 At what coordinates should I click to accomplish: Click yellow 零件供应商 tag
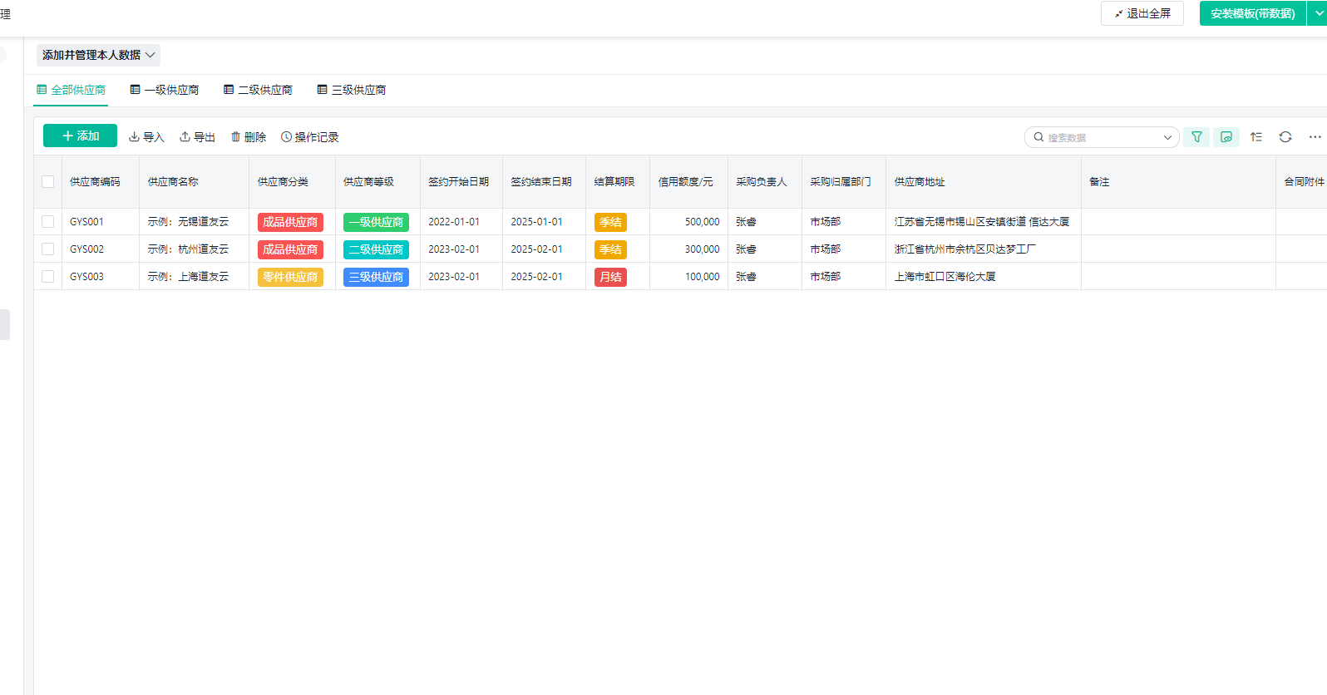point(290,277)
